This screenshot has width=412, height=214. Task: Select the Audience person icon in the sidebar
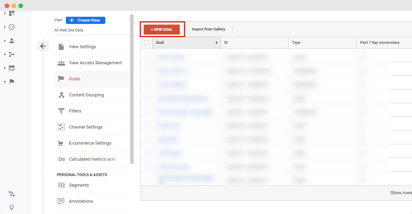point(12,40)
